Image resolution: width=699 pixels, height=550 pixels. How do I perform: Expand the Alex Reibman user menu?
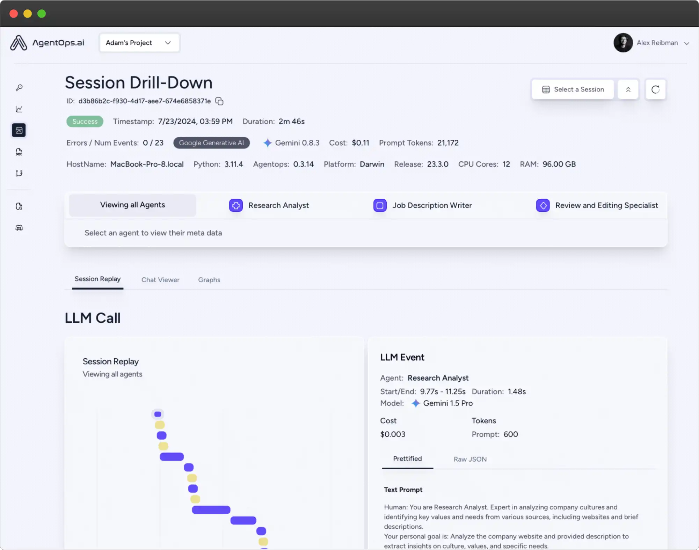point(652,43)
